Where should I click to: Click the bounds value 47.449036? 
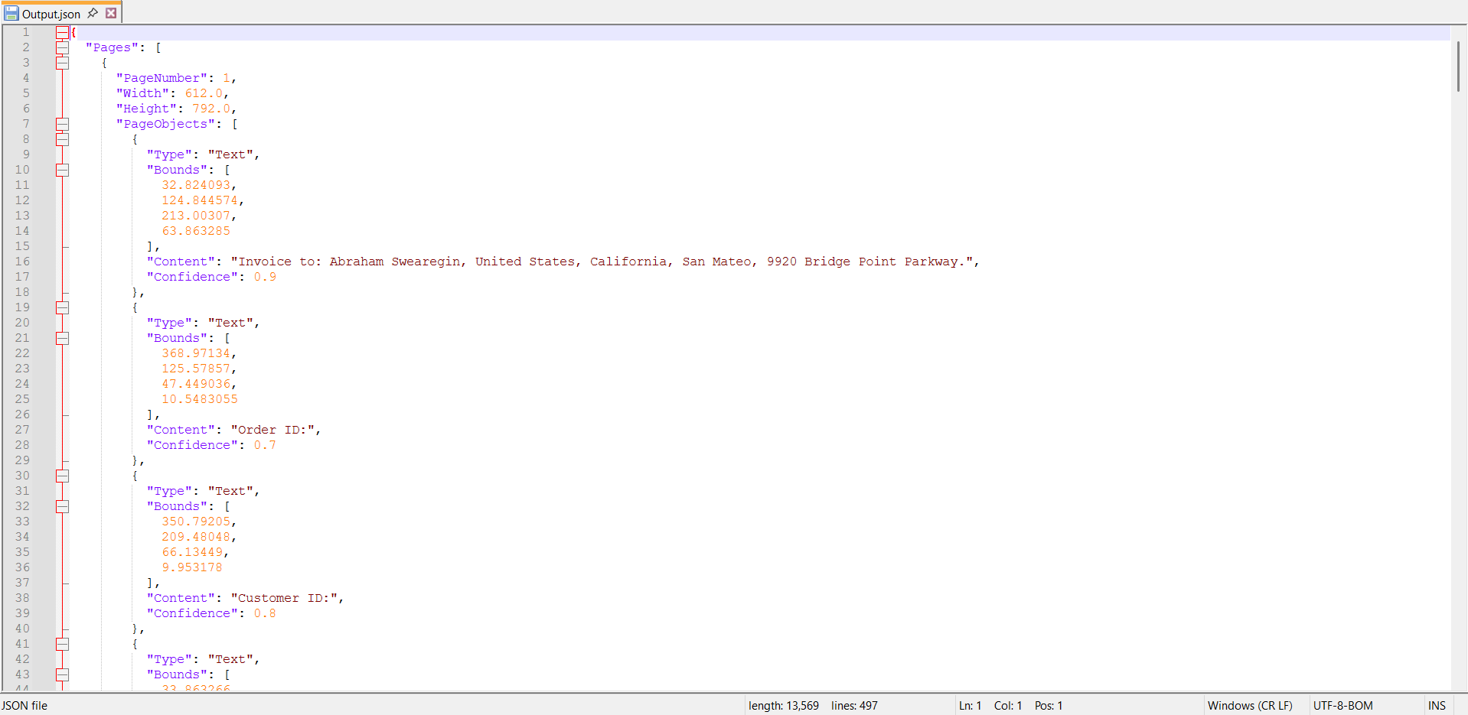196,384
